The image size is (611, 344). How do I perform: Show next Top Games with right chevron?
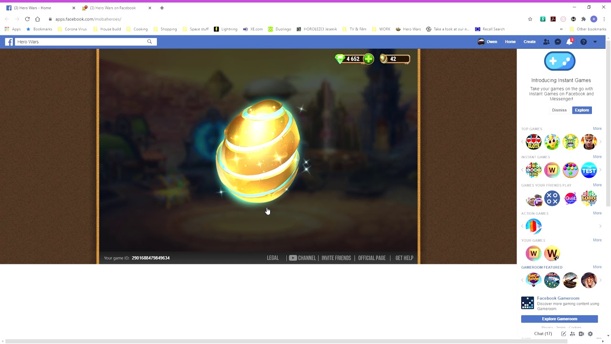[x=600, y=142]
